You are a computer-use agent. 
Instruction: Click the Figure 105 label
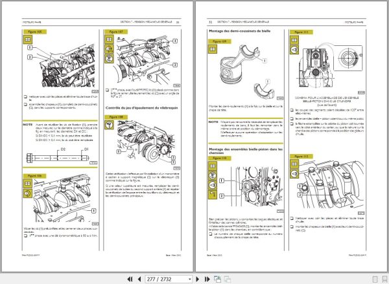pyautogui.click(x=35, y=32)
